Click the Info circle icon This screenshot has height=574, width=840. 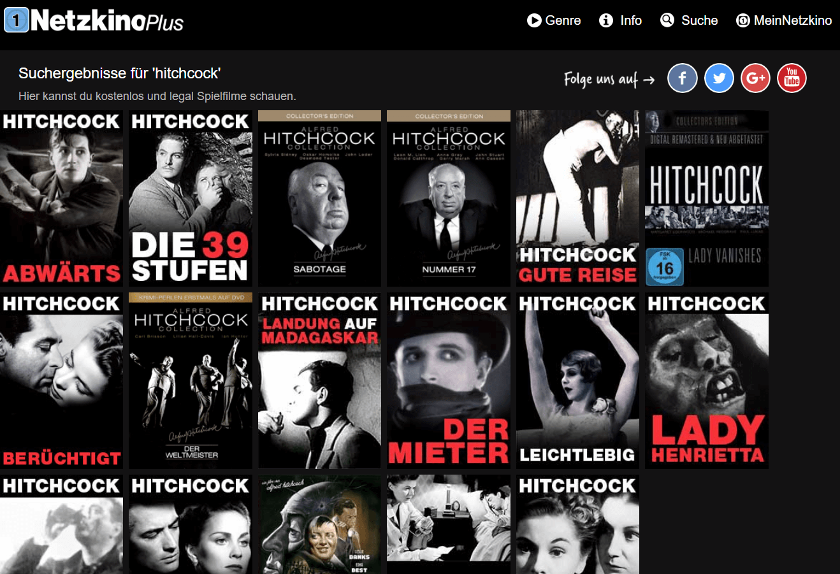(606, 20)
